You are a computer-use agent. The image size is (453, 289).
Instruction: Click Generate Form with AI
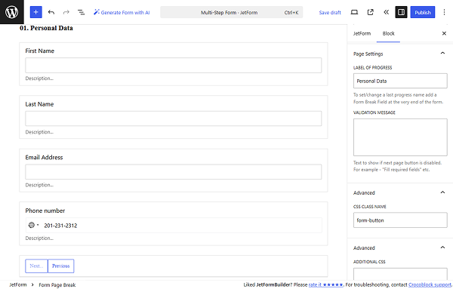pyautogui.click(x=122, y=12)
